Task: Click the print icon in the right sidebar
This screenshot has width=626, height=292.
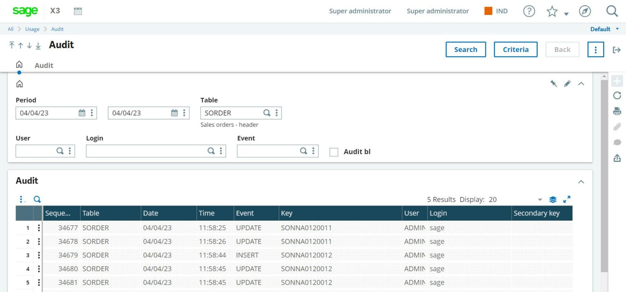Action: tap(617, 111)
